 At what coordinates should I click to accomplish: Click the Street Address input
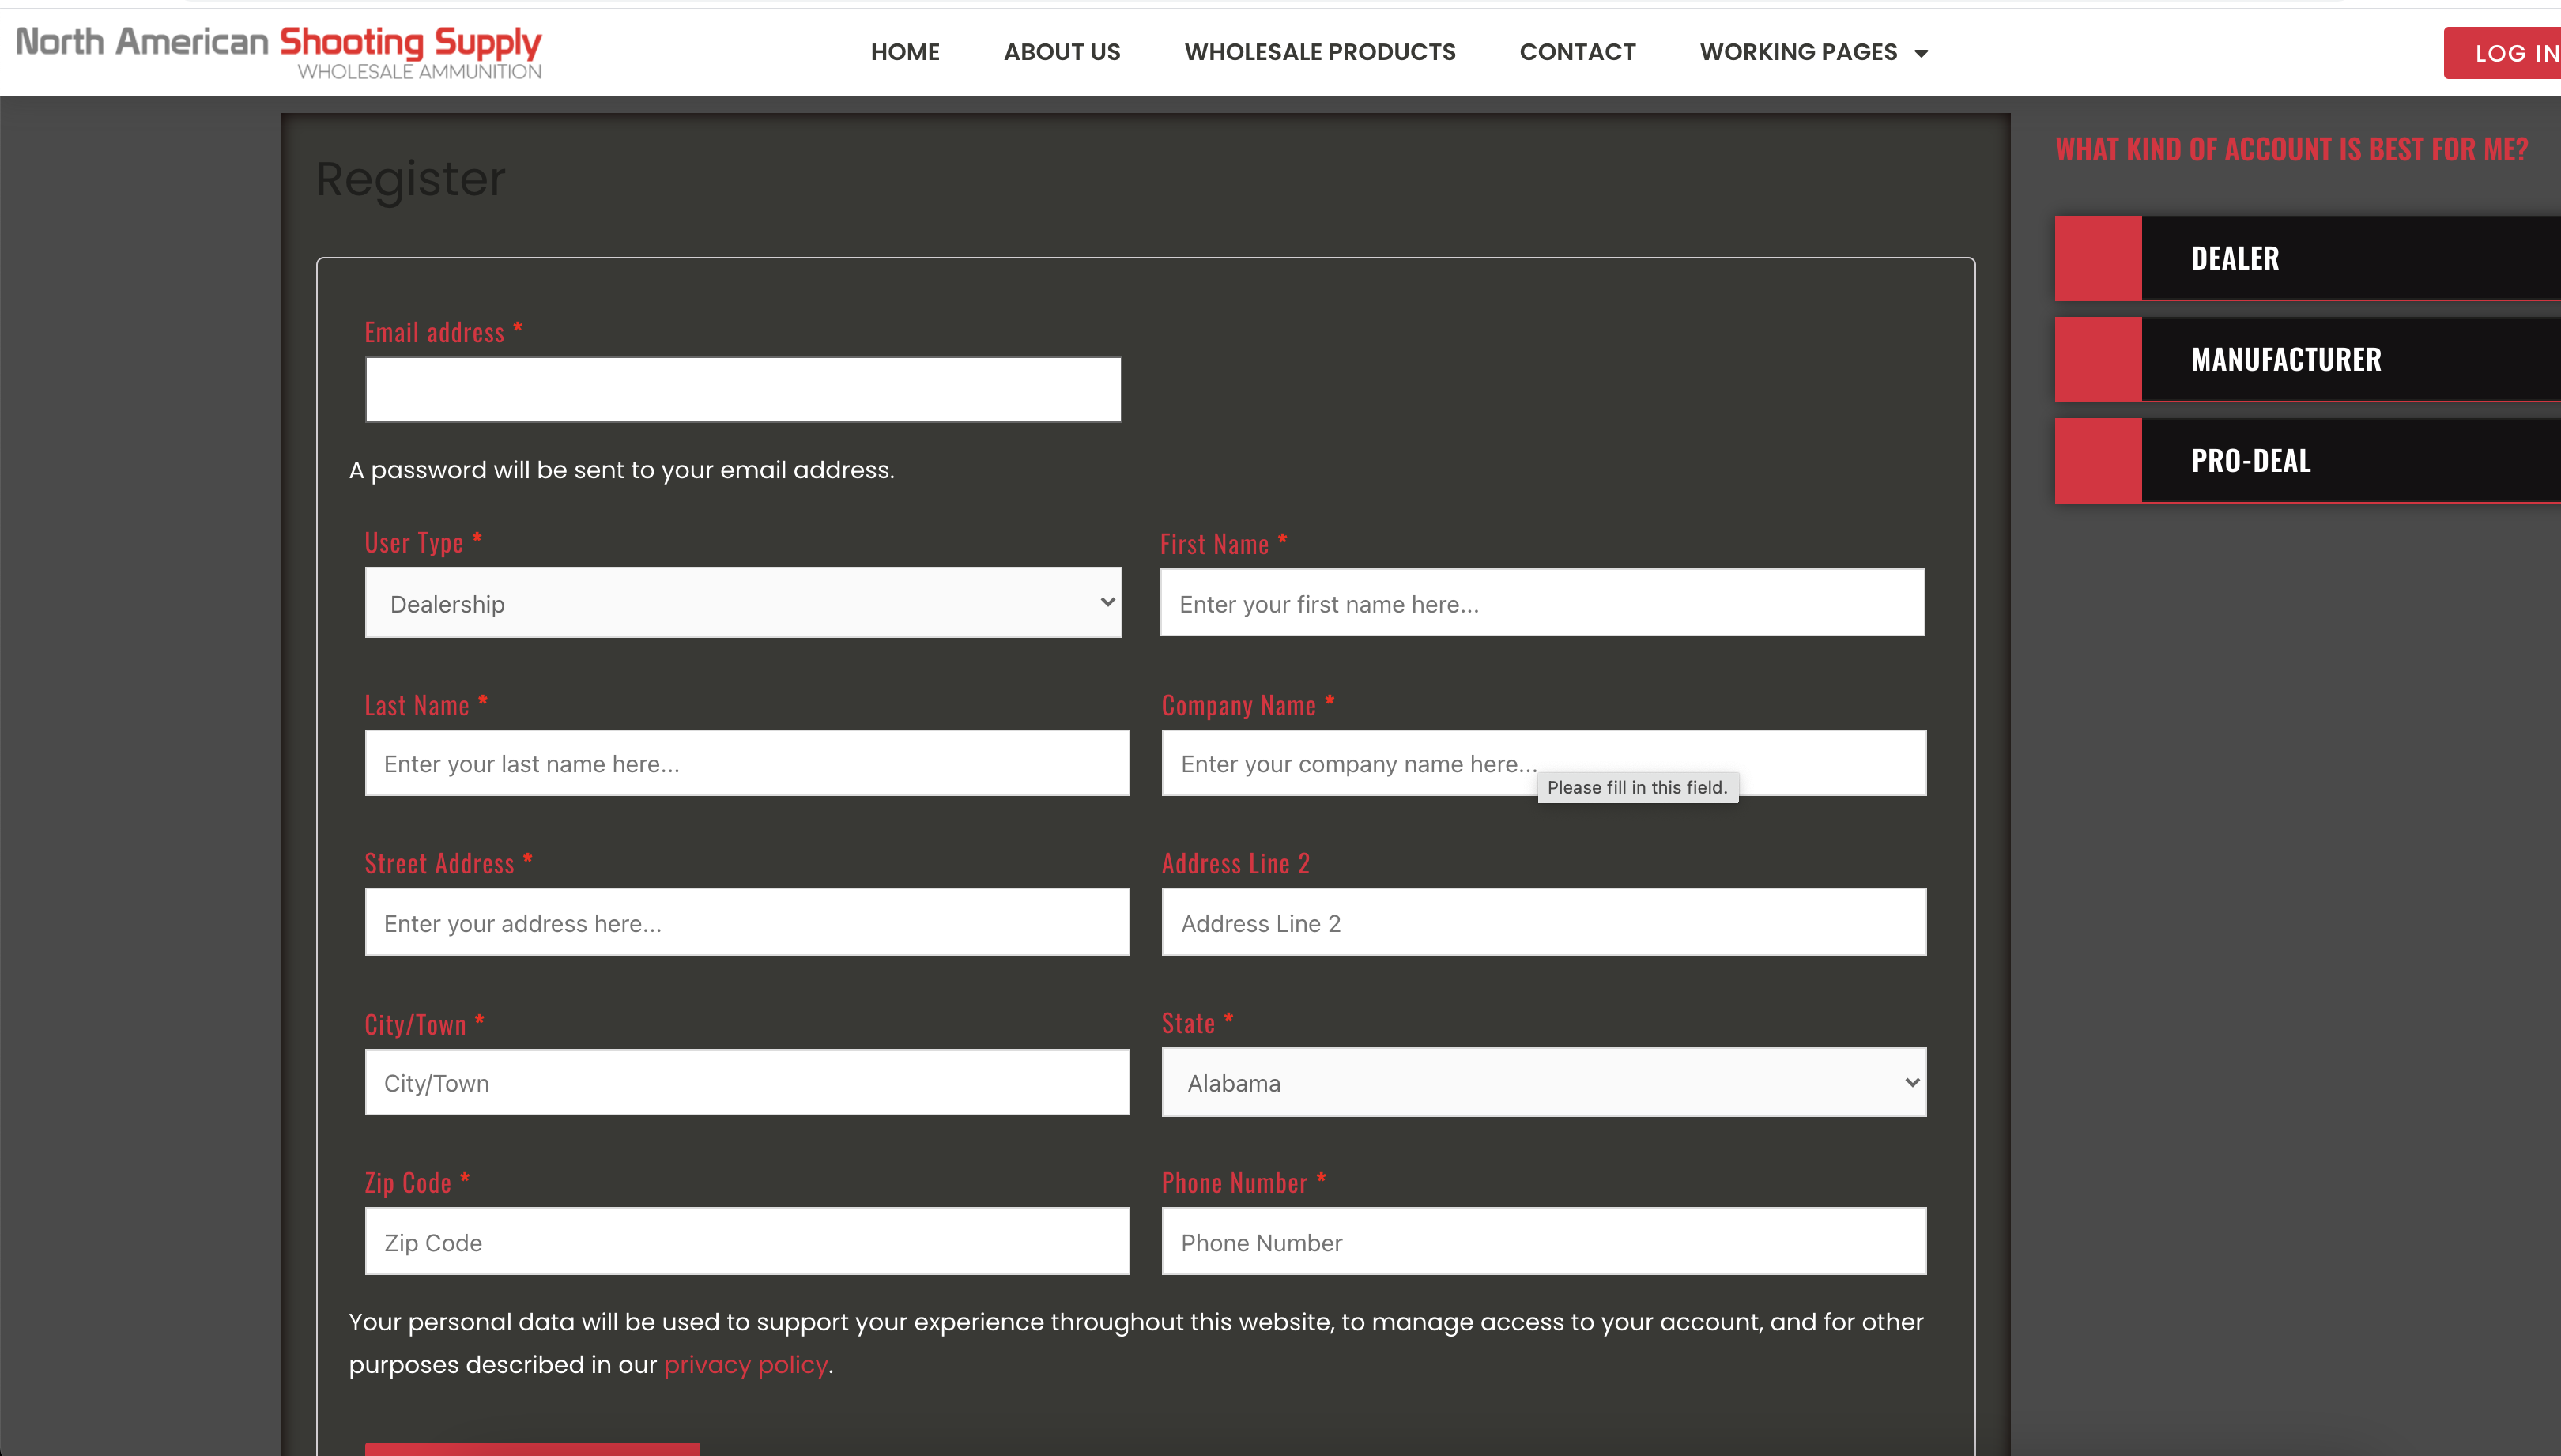point(747,922)
